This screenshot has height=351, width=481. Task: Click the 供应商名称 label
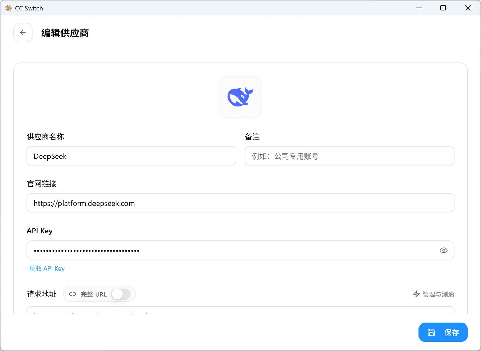coord(45,137)
